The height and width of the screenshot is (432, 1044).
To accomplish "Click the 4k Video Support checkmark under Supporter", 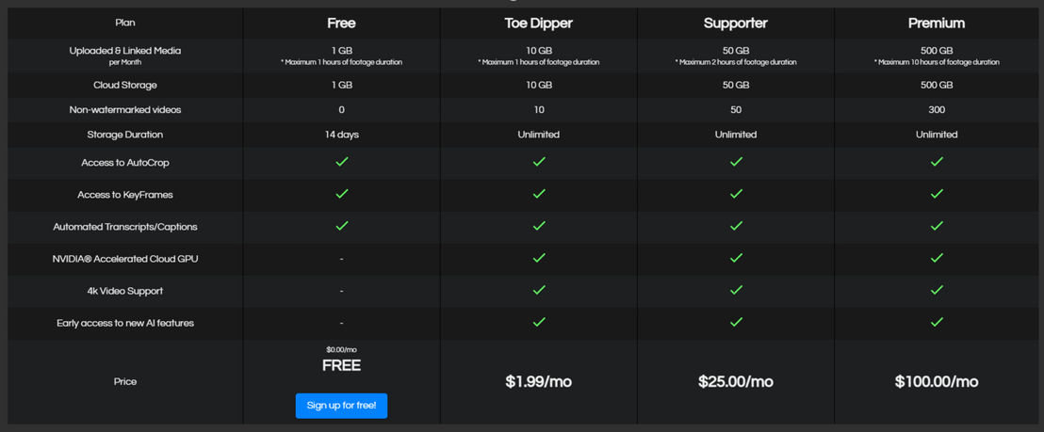I will click(x=736, y=290).
